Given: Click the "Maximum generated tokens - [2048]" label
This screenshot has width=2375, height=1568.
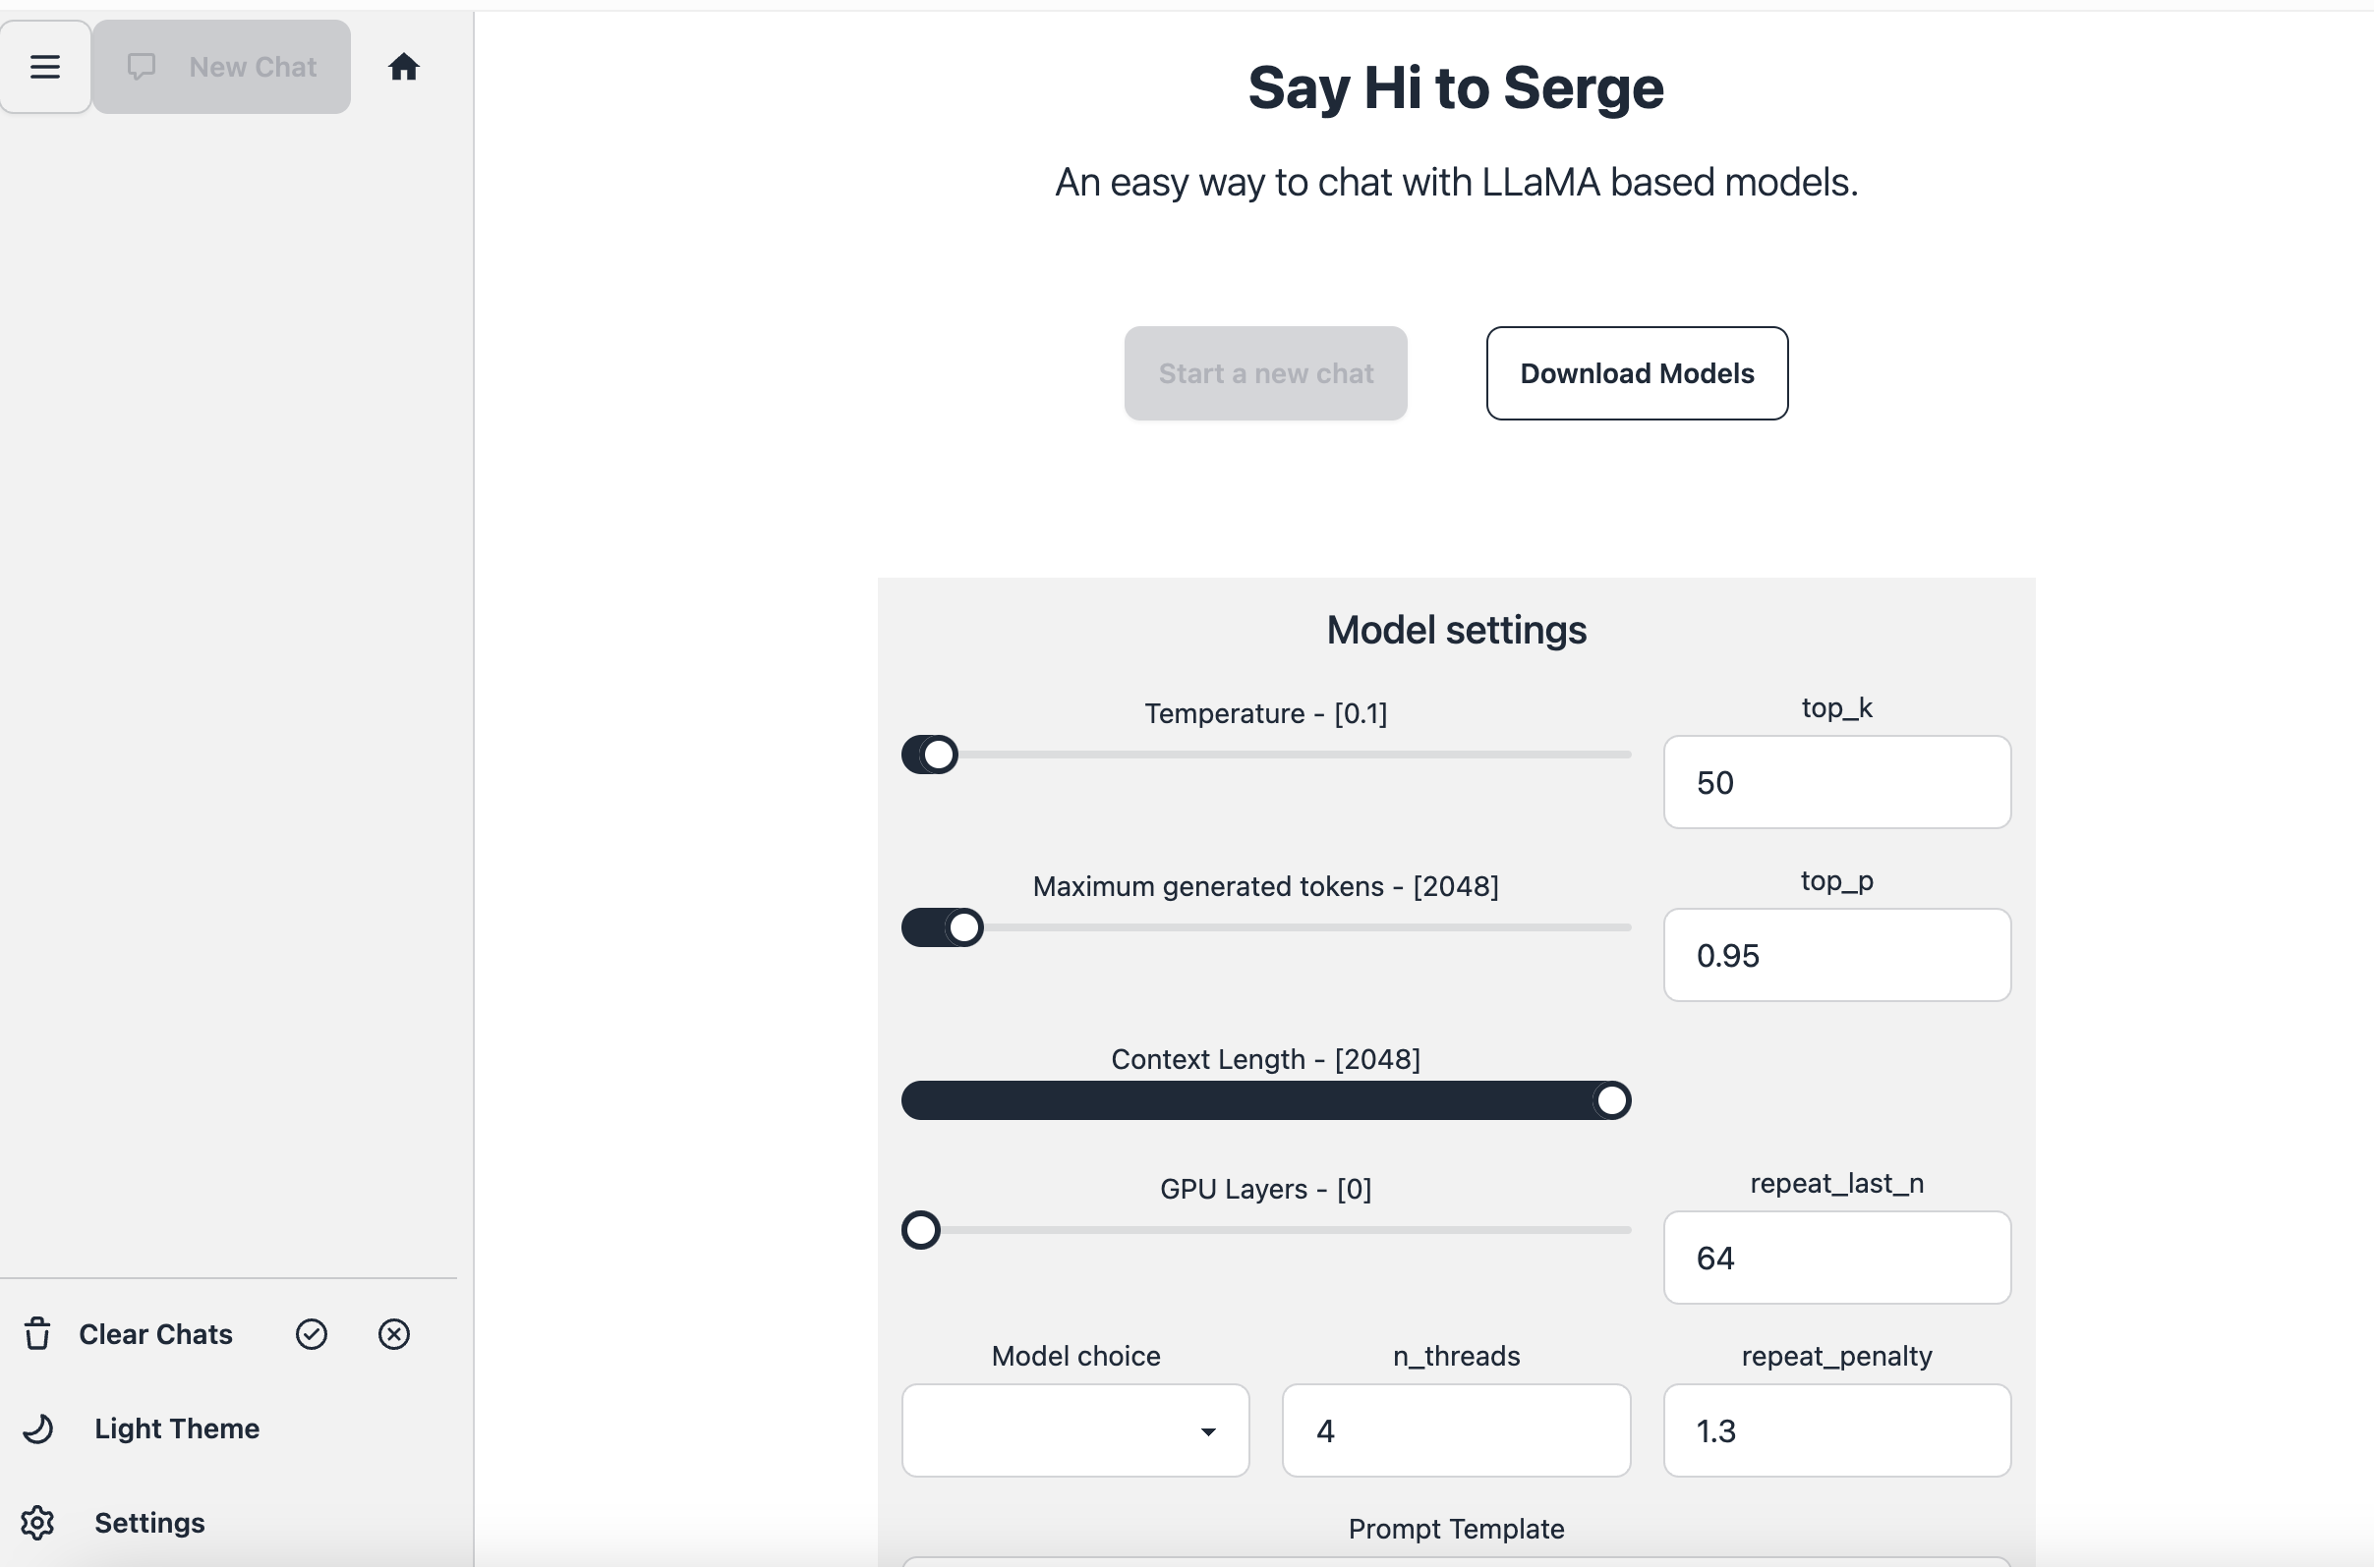Looking at the screenshot, I should [x=1265, y=887].
